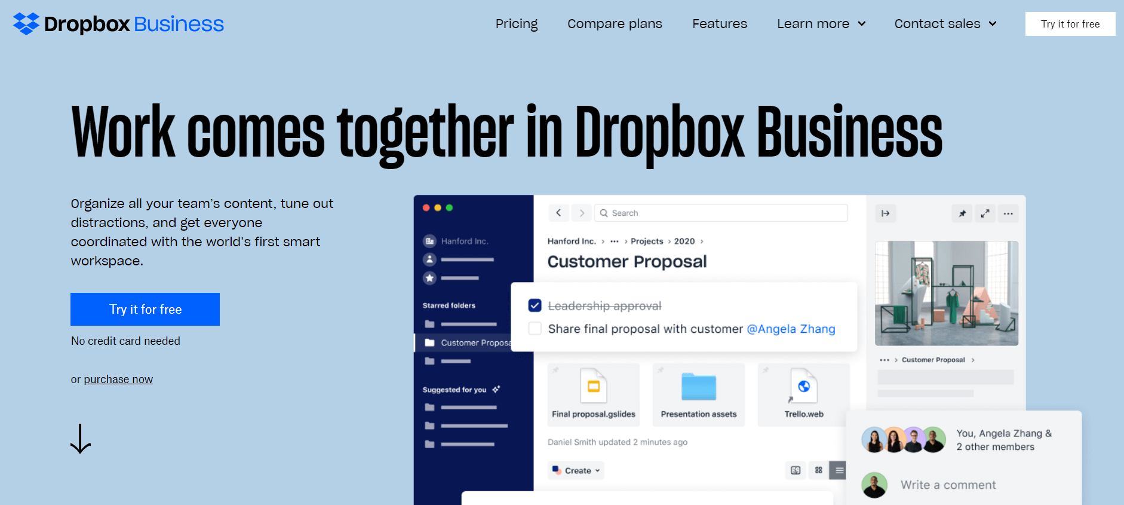The height and width of the screenshot is (505, 1124).
Task: Click the pin icon
Action: 962,213
